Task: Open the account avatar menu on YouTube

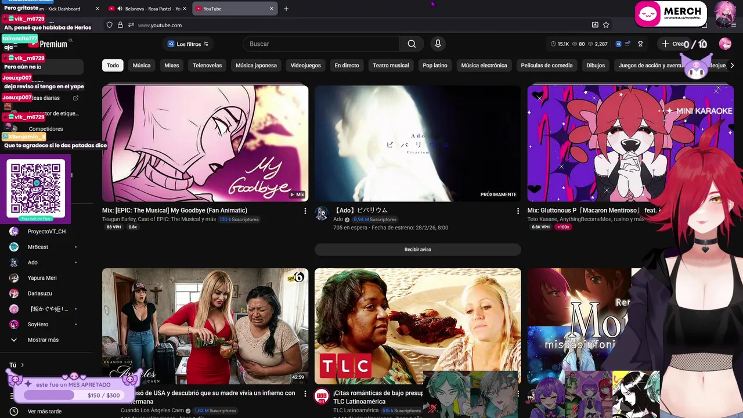Action: coord(725,44)
